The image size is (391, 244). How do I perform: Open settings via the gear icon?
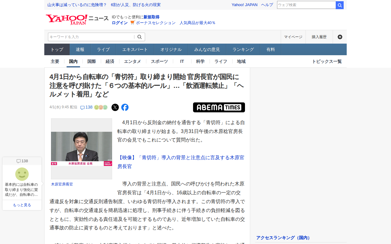(340, 37)
